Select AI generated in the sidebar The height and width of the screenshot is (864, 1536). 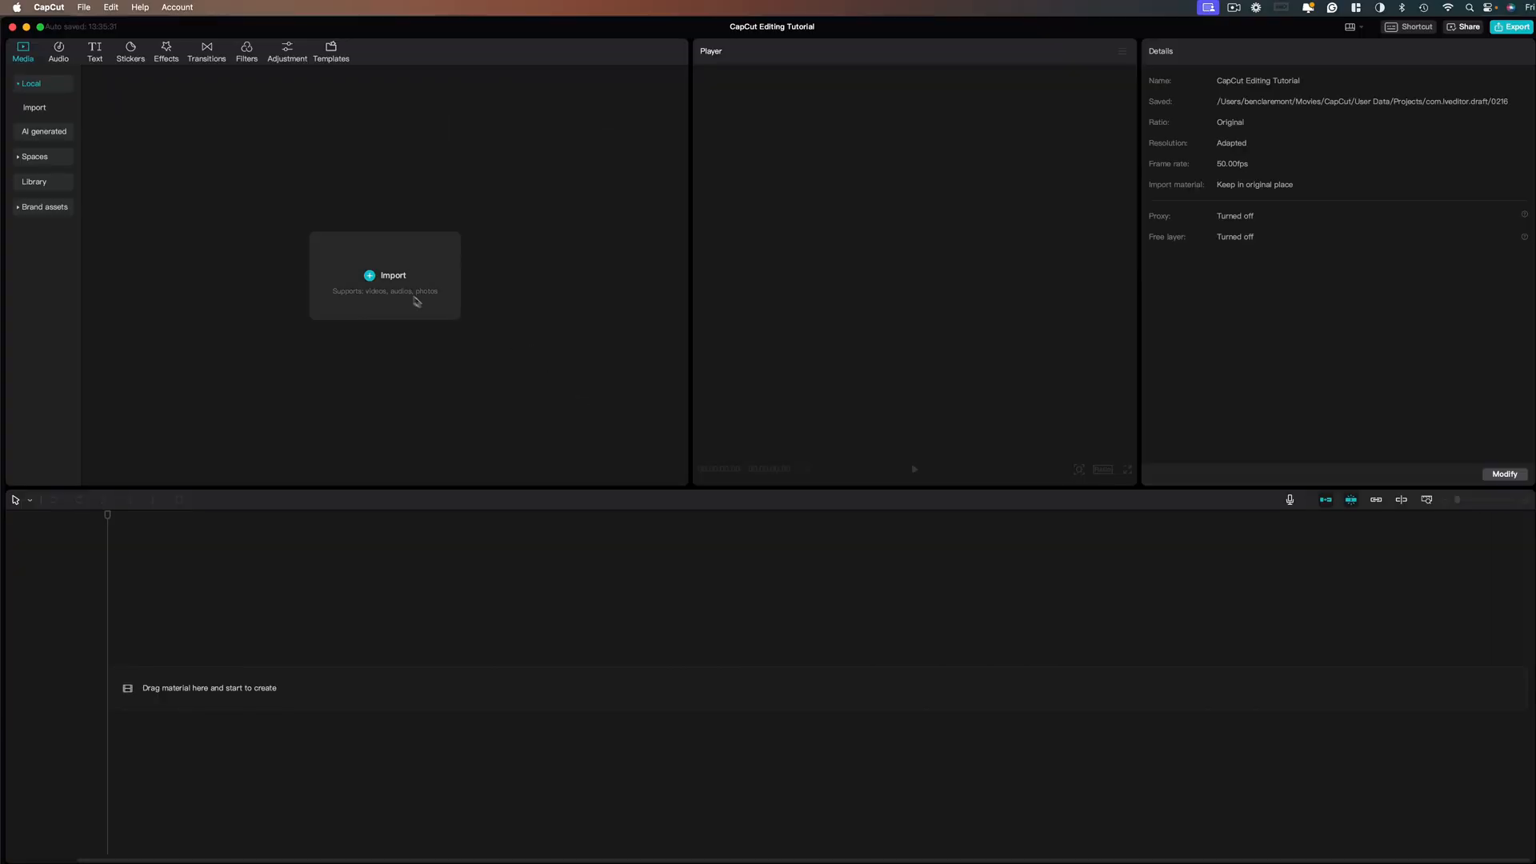click(x=44, y=131)
